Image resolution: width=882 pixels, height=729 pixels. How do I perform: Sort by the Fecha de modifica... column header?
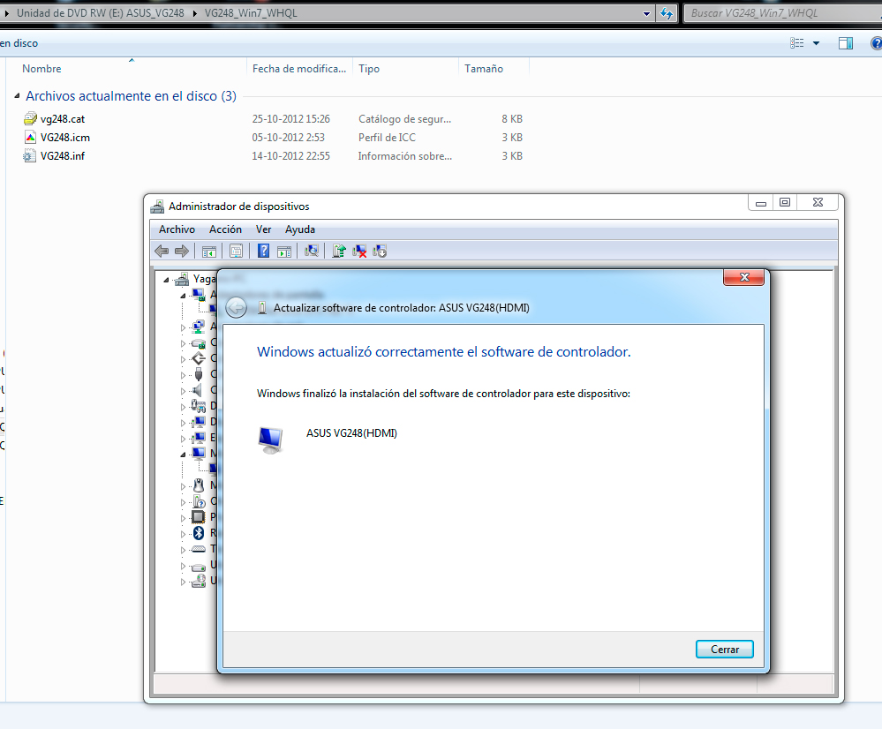click(x=299, y=69)
